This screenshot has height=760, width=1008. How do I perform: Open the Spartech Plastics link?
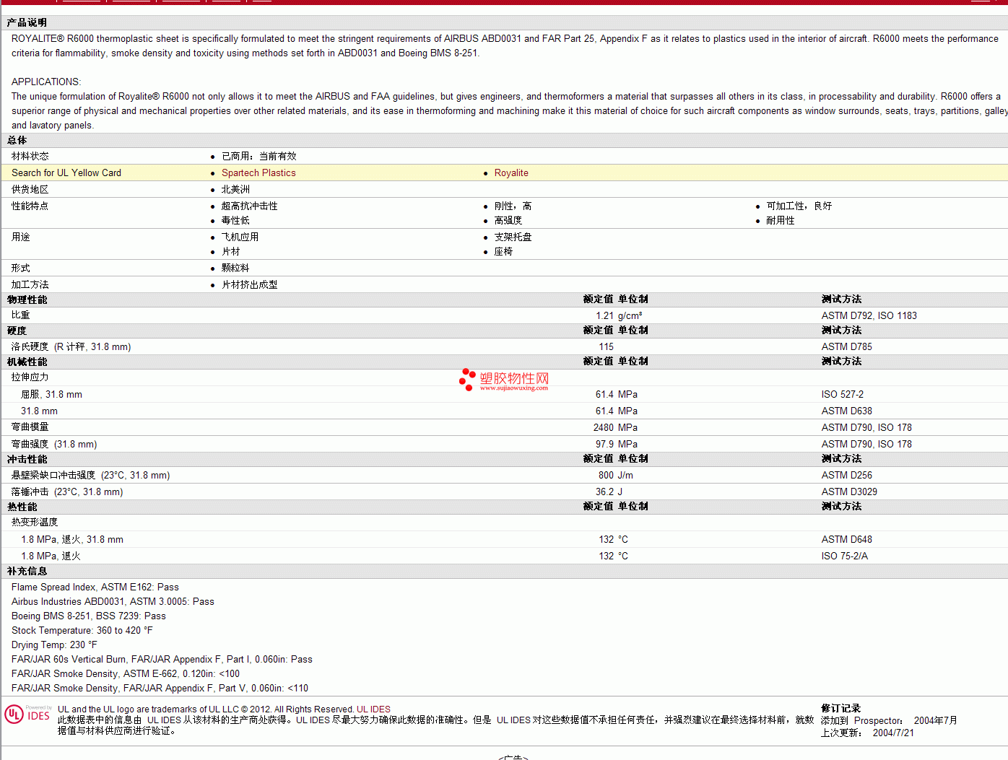[x=258, y=173]
